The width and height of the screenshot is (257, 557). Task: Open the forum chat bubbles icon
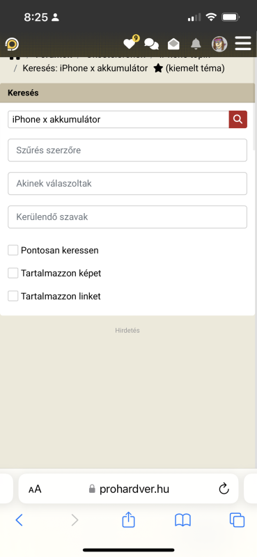click(x=151, y=44)
